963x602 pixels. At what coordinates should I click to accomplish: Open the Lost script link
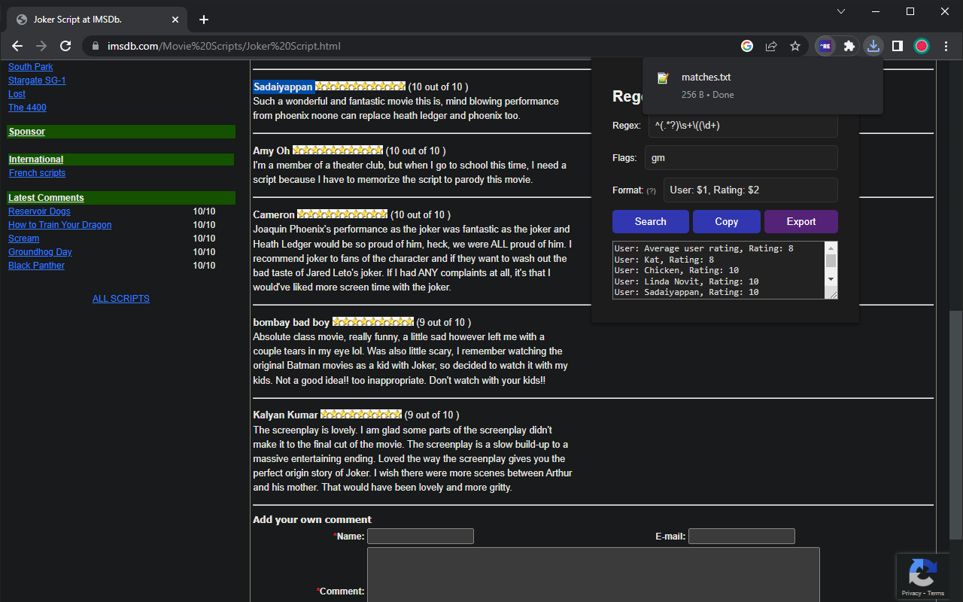pos(17,94)
